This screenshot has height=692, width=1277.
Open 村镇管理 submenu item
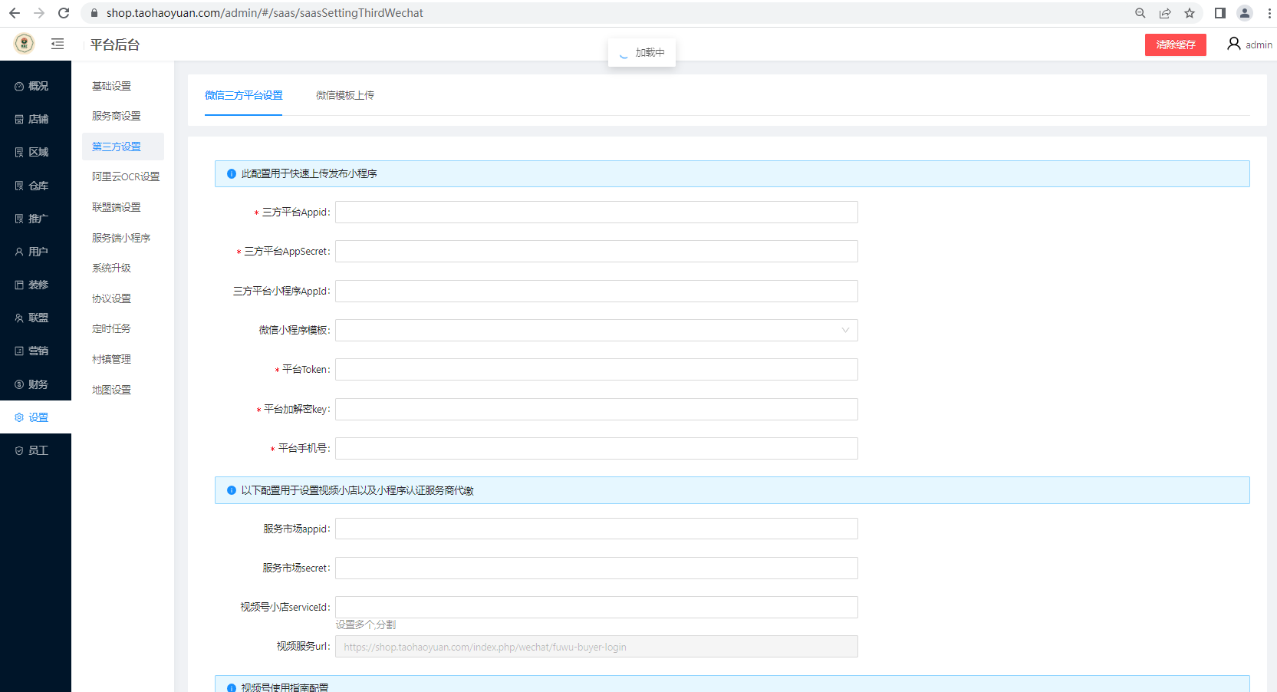point(123,359)
